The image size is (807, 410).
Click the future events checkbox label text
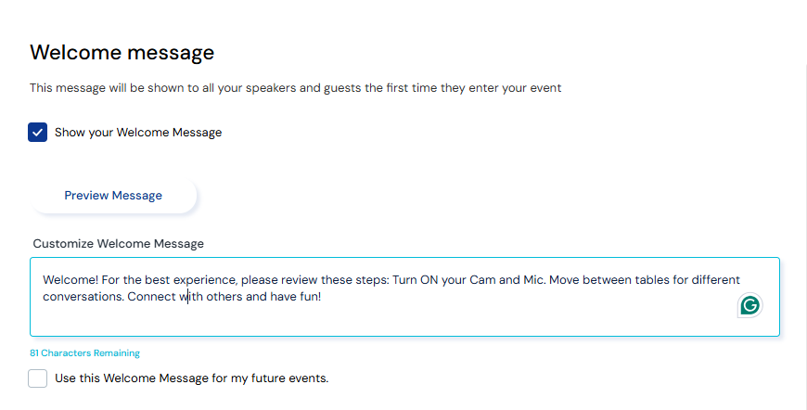tap(191, 378)
